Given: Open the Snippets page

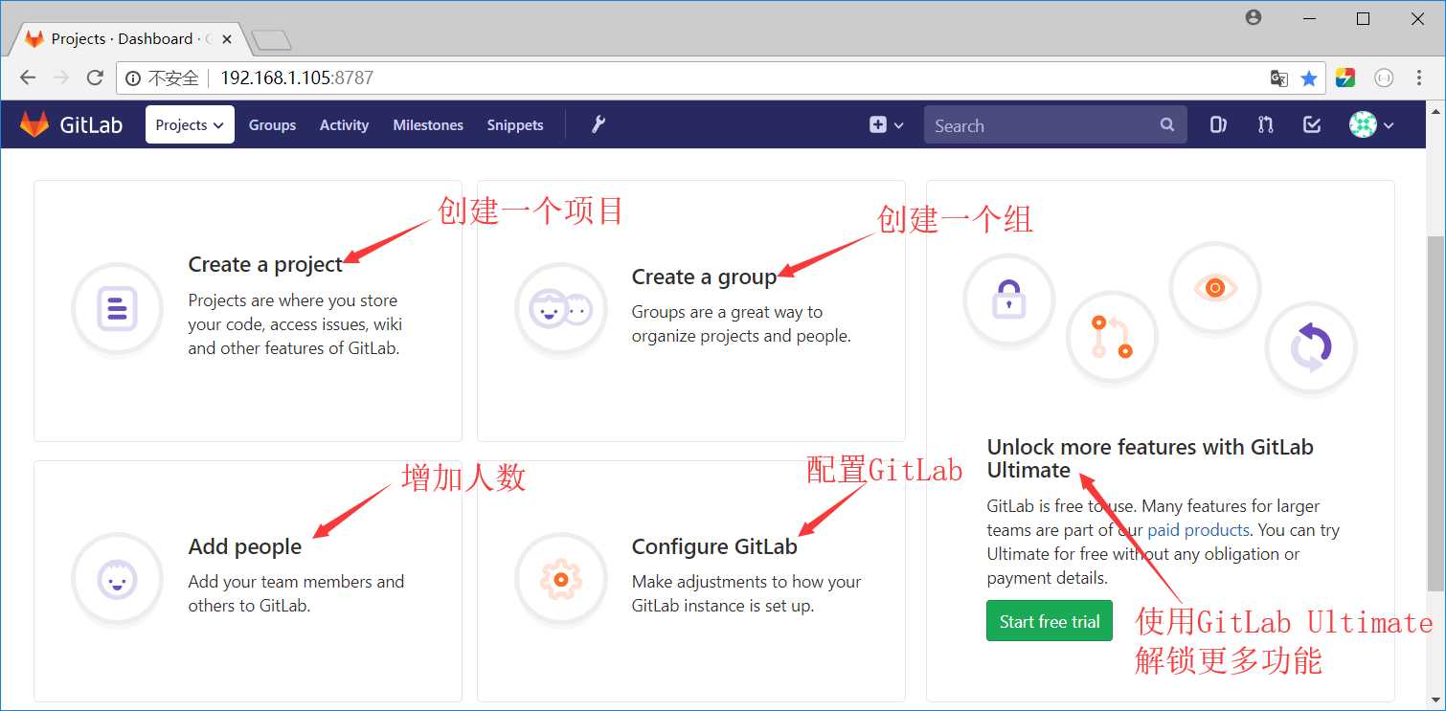Looking at the screenshot, I should pyautogui.click(x=515, y=124).
